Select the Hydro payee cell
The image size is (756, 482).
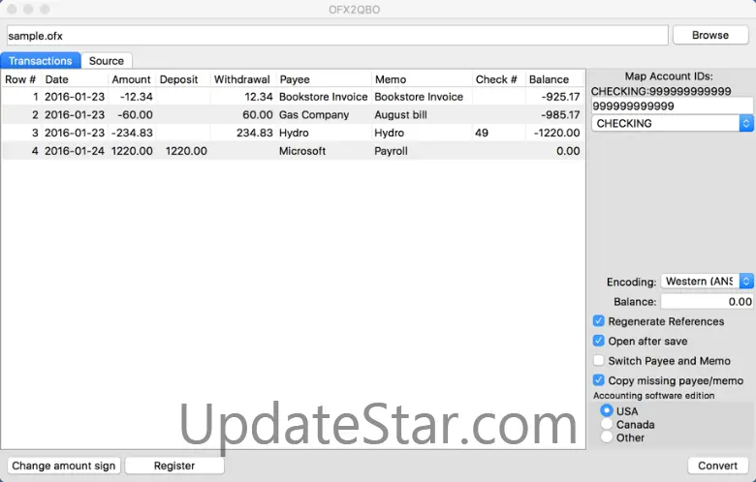click(324, 133)
